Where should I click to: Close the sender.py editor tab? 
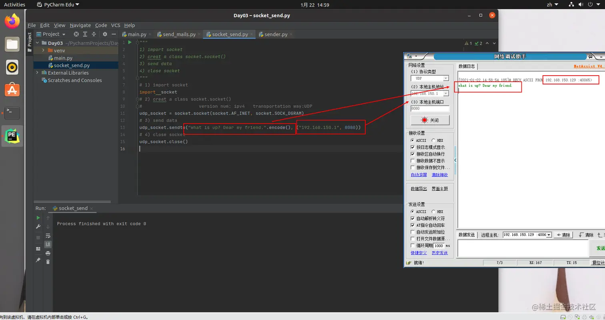(x=291, y=35)
